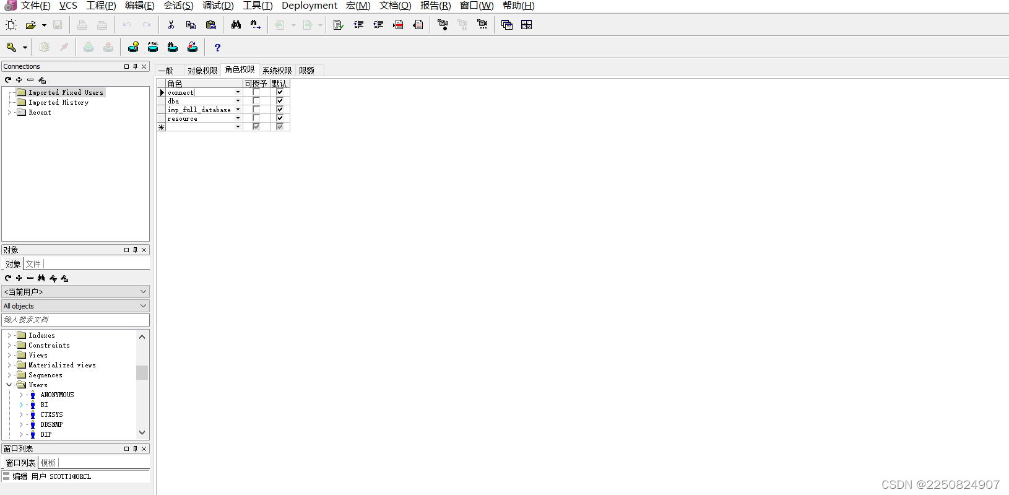
Task: Uncheck the default checkbox for connect role
Action: (280, 92)
